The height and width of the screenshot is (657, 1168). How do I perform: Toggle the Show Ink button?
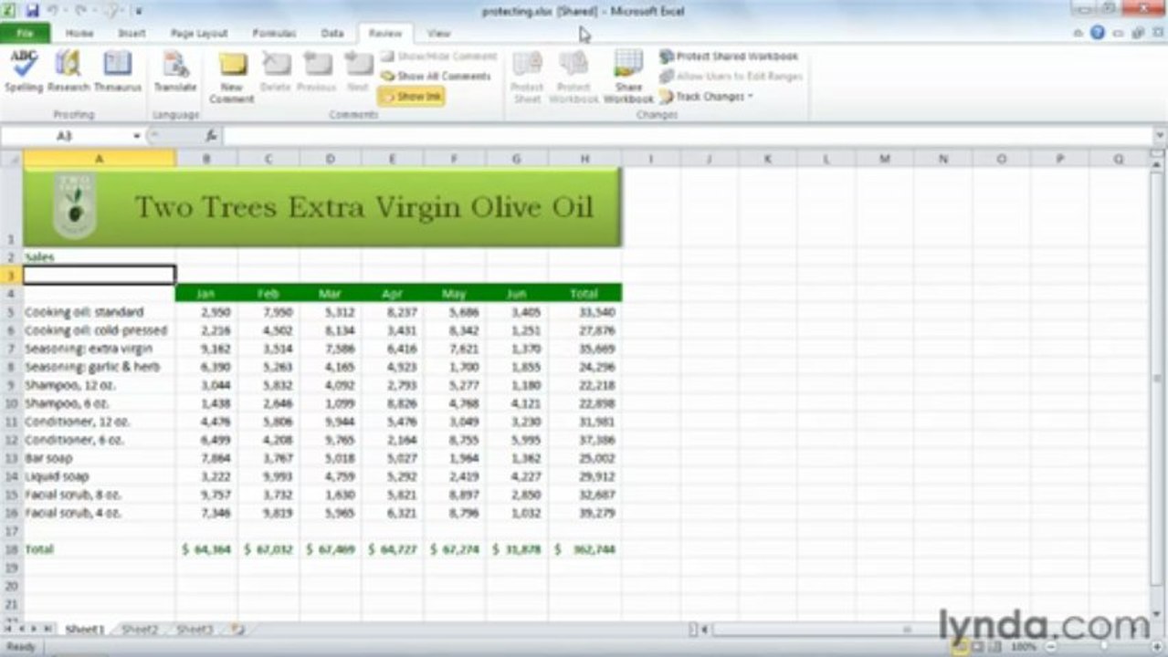[x=412, y=96]
